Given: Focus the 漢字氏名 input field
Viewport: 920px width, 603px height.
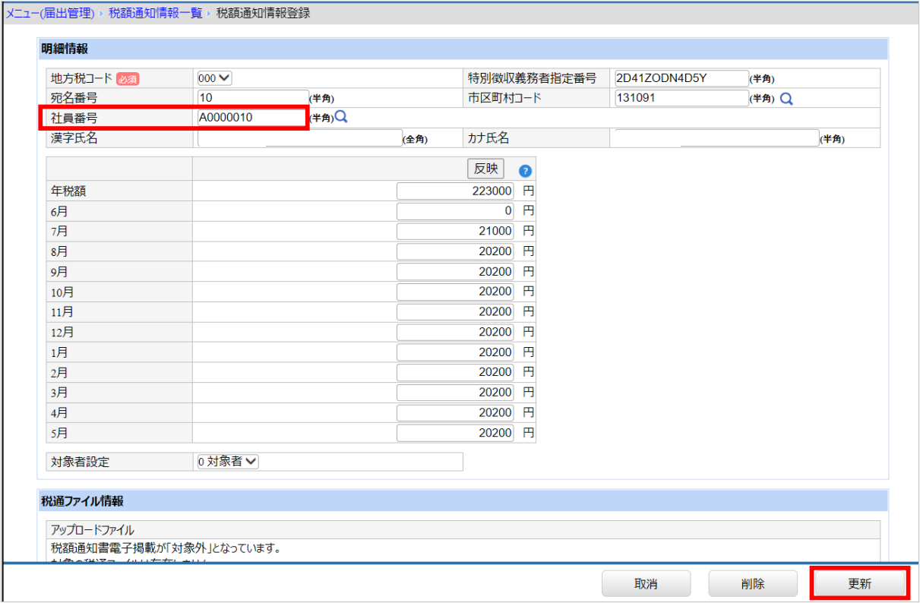Looking at the screenshot, I should (299, 137).
